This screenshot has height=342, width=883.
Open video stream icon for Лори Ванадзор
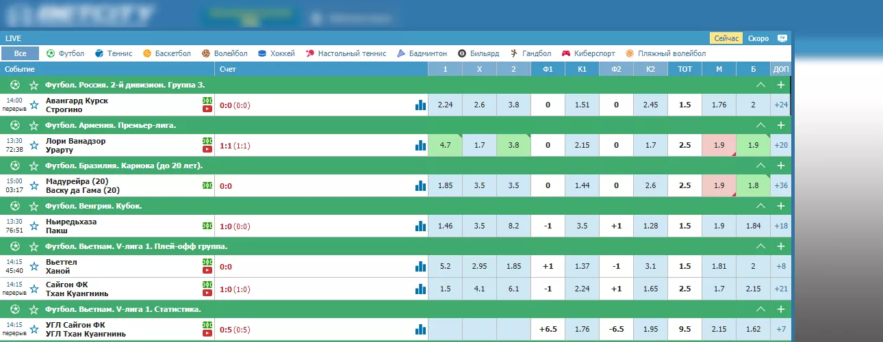click(207, 150)
